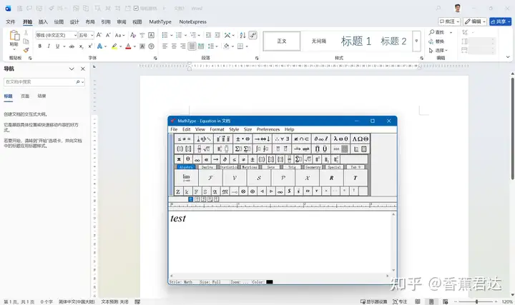Enable justify paragraph alignment
The height and width of the screenshot is (305, 515).
[192, 46]
